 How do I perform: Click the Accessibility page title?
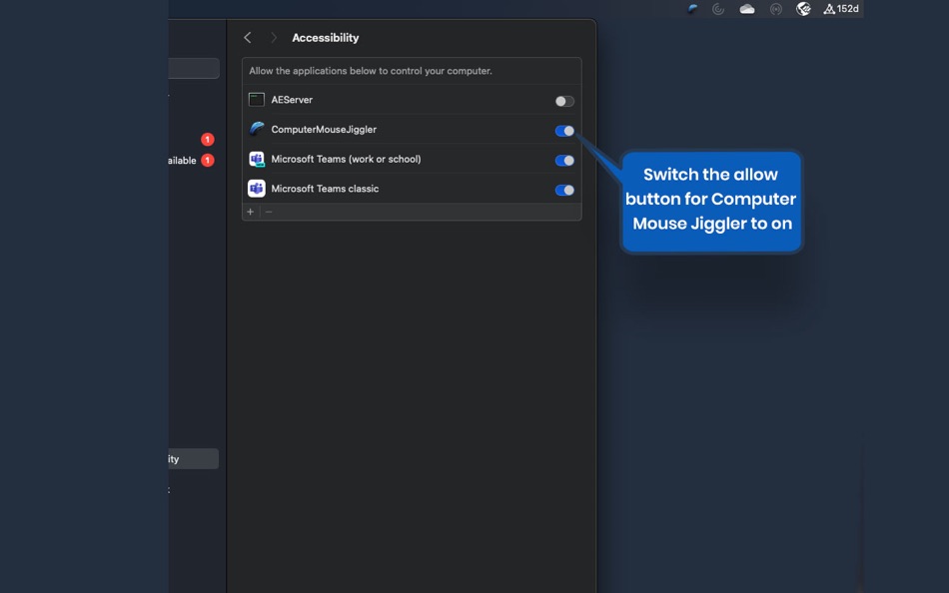point(326,38)
